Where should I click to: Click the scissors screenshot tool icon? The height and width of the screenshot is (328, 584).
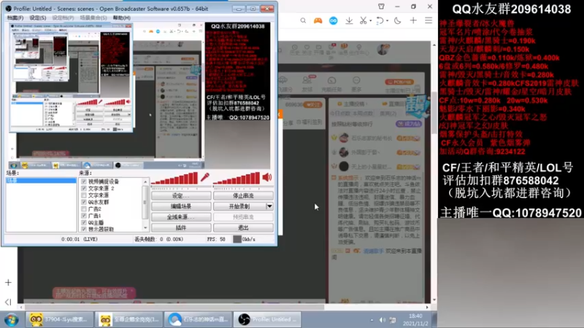(363, 21)
